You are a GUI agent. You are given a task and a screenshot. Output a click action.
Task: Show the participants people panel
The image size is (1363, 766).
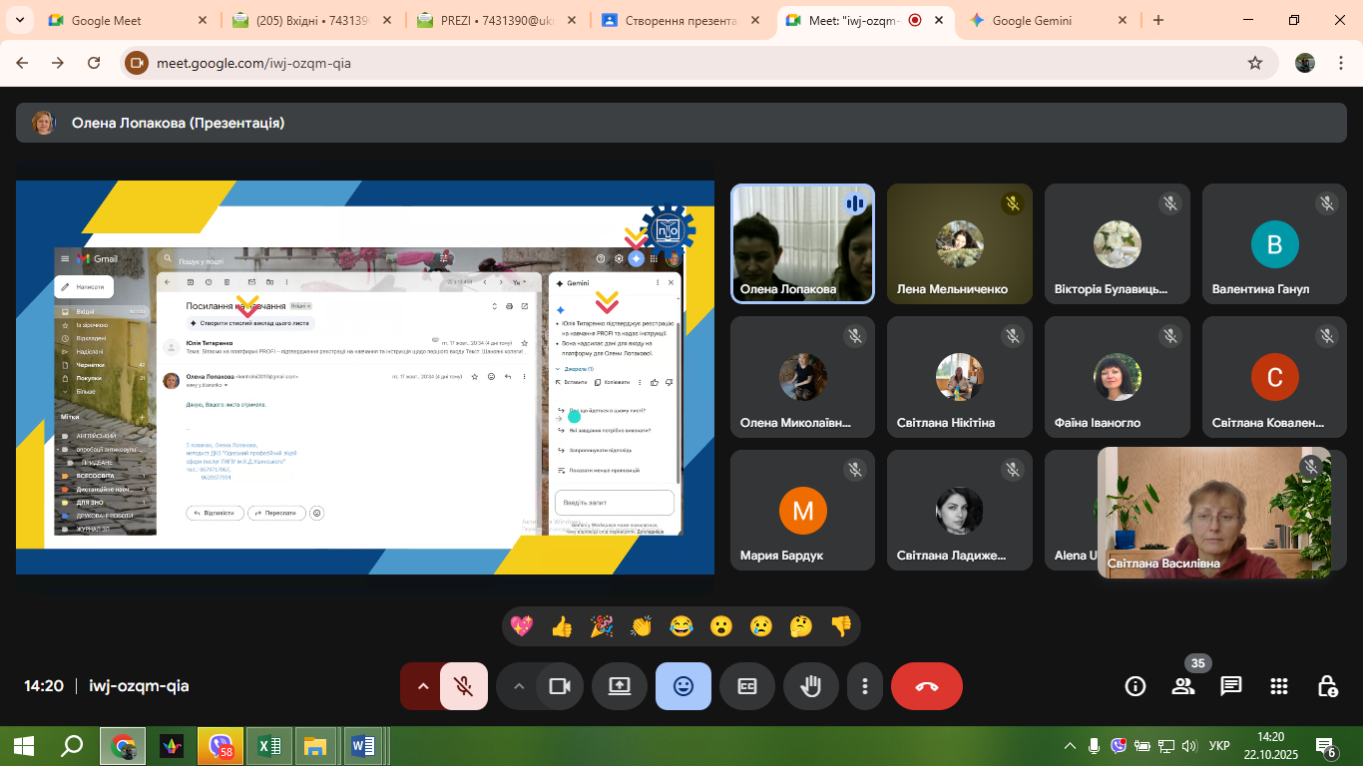(1183, 686)
